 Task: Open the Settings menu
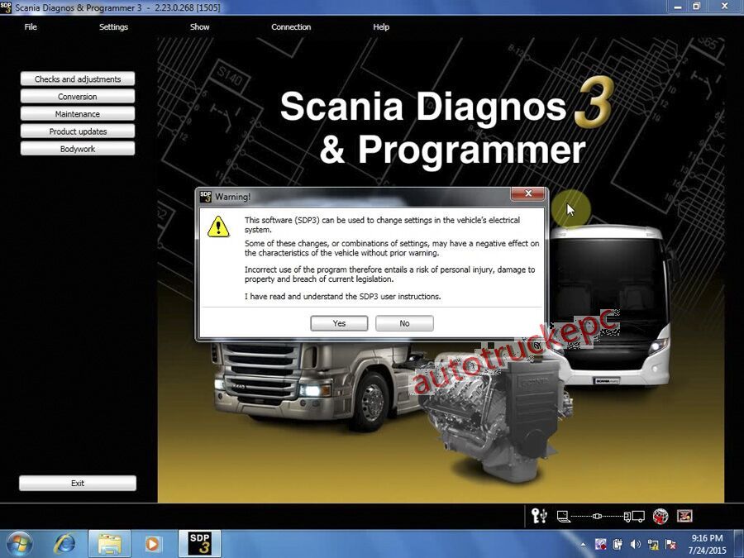pyautogui.click(x=113, y=27)
